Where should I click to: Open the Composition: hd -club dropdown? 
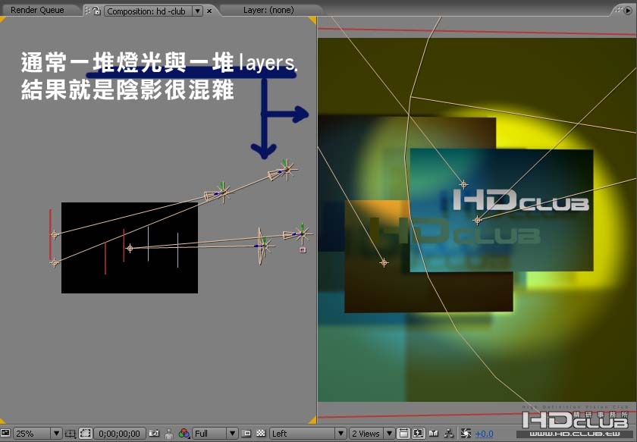point(153,11)
